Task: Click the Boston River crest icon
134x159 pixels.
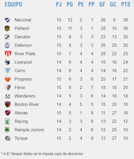Action: point(8,104)
